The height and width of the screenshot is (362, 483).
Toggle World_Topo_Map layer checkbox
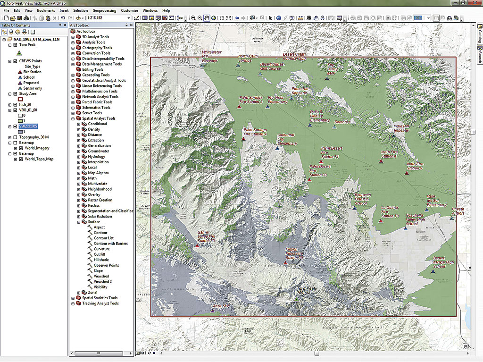point(21,159)
